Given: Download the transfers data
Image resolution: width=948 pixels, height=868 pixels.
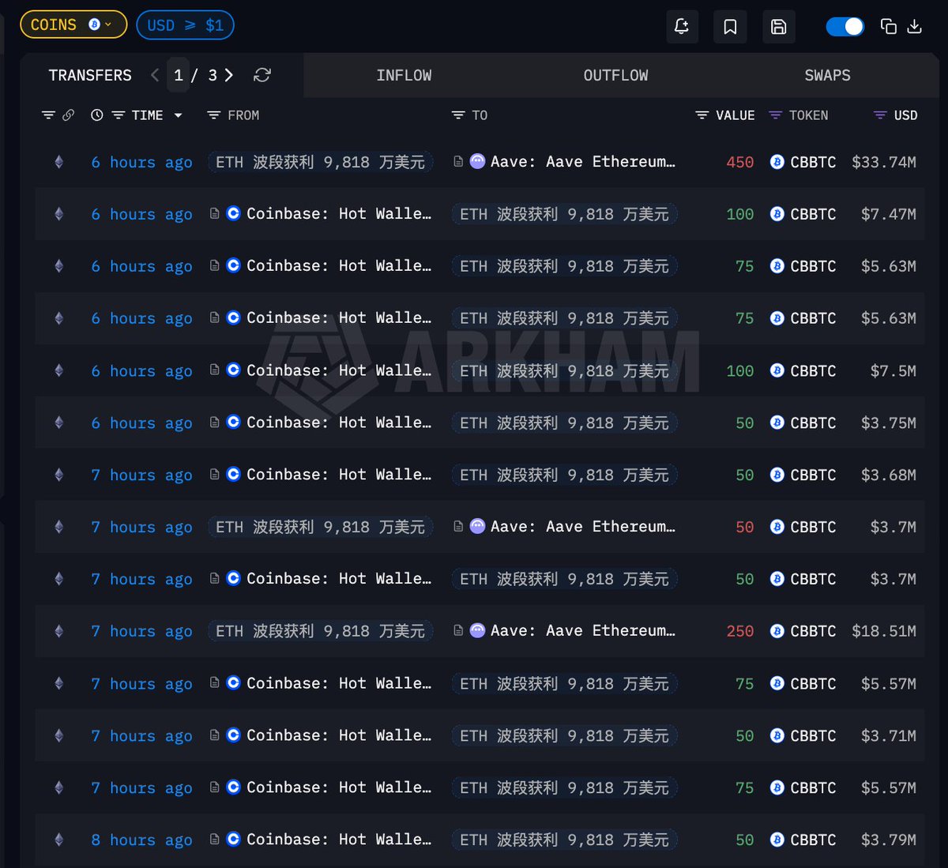Looking at the screenshot, I should pyautogui.click(x=914, y=27).
